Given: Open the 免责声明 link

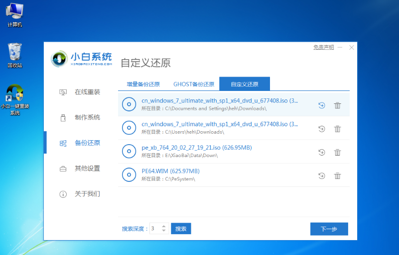Looking at the screenshot, I should tap(323, 48).
